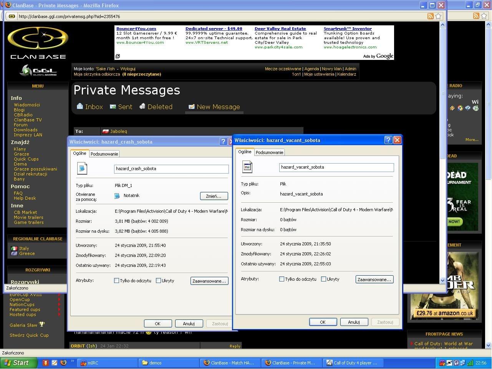
Task: Open AdChoices icon in ad banner
Action: click(118, 56)
